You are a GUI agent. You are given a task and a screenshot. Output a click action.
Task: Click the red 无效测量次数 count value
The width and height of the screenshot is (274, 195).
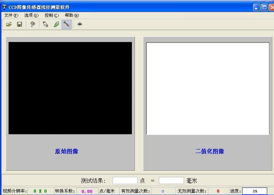pyautogui.click(x=218, y=191)
